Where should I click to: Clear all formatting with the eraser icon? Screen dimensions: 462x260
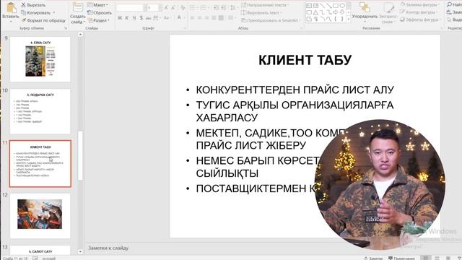click(183, 8)
